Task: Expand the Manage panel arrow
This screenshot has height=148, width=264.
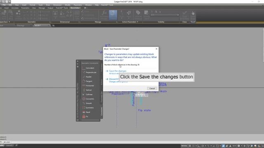Action: click(x=116, y=22)
